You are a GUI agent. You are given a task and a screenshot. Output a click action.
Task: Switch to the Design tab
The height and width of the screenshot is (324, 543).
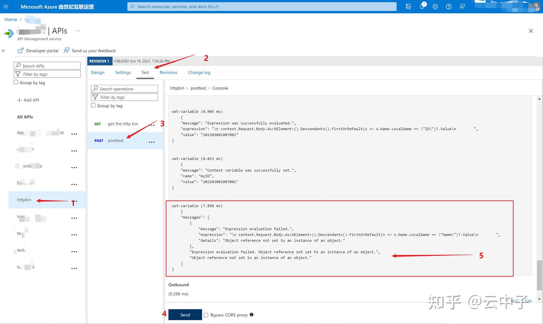(x=98, y=72)
